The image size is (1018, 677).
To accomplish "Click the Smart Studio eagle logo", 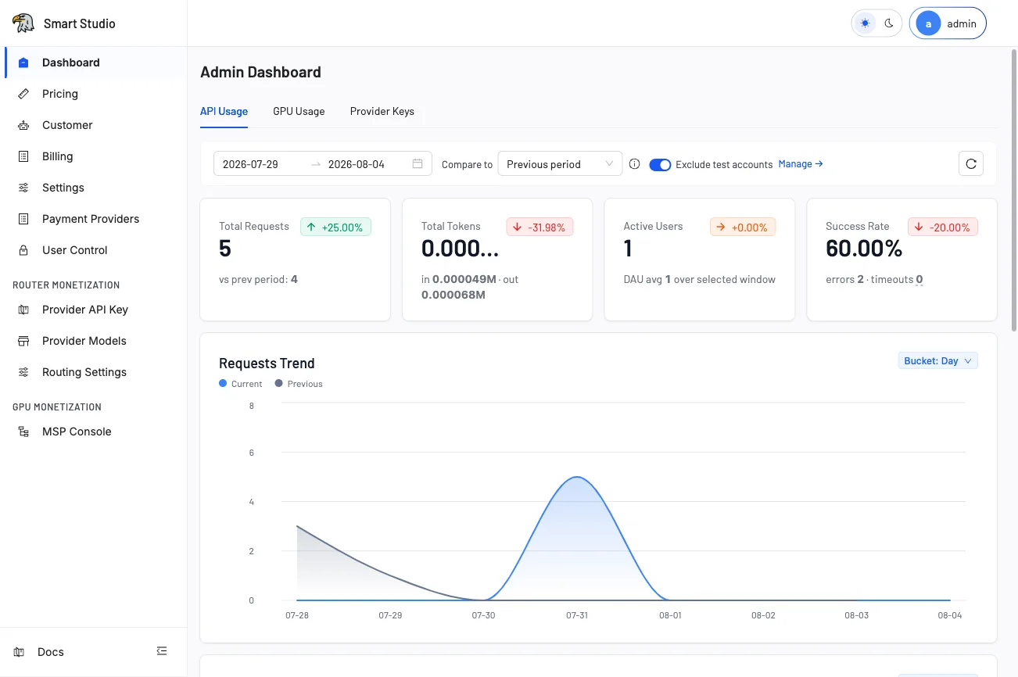I will click(23, 23).
